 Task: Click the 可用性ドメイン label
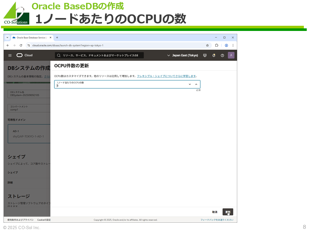[16, 120]
